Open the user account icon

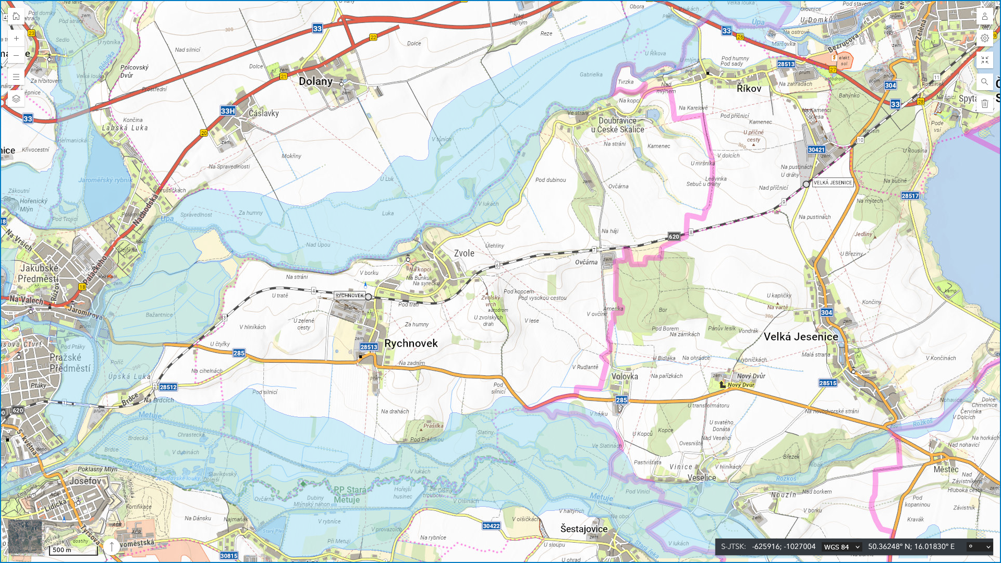(x=984, y=17)
